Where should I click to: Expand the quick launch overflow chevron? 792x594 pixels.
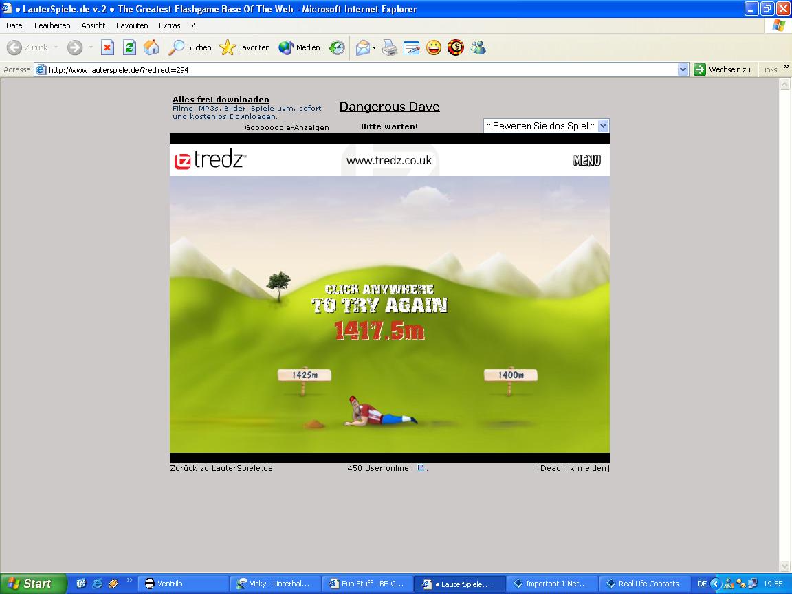tap(129, 580)
